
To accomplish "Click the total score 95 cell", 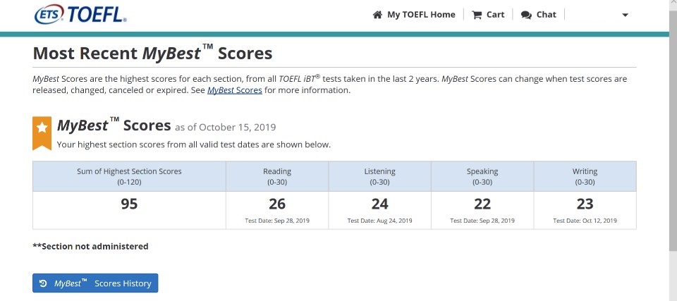I will point(129,210).
